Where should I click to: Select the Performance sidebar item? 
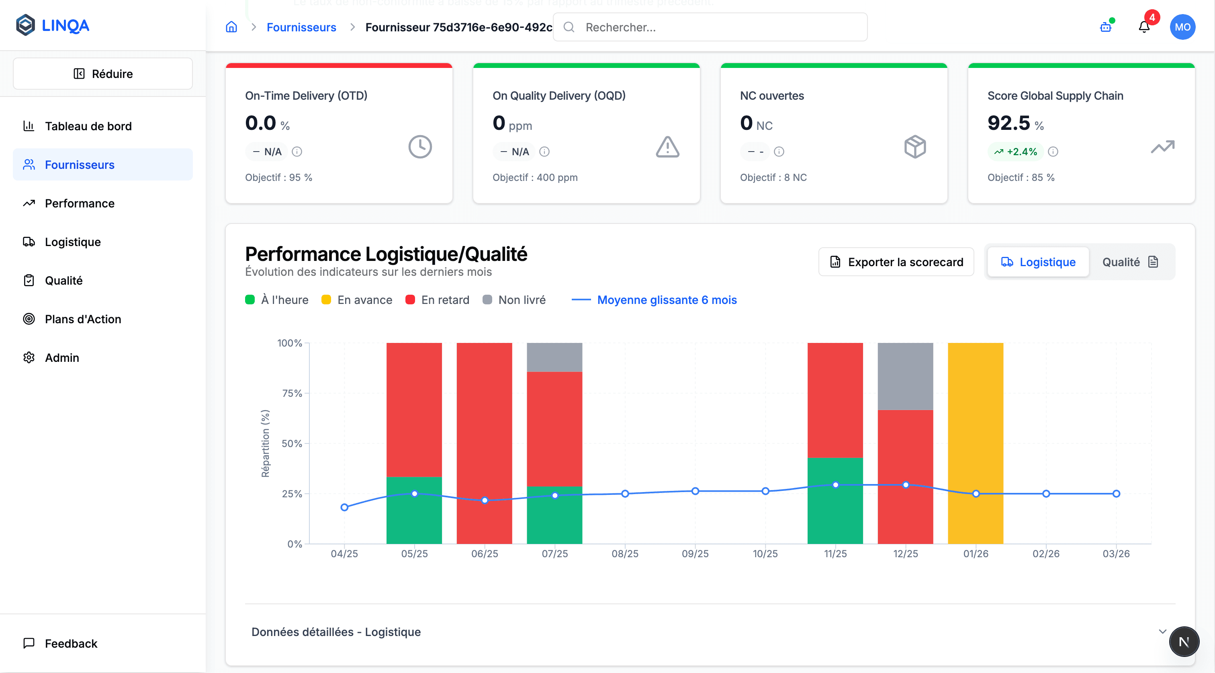coord(79,203)
